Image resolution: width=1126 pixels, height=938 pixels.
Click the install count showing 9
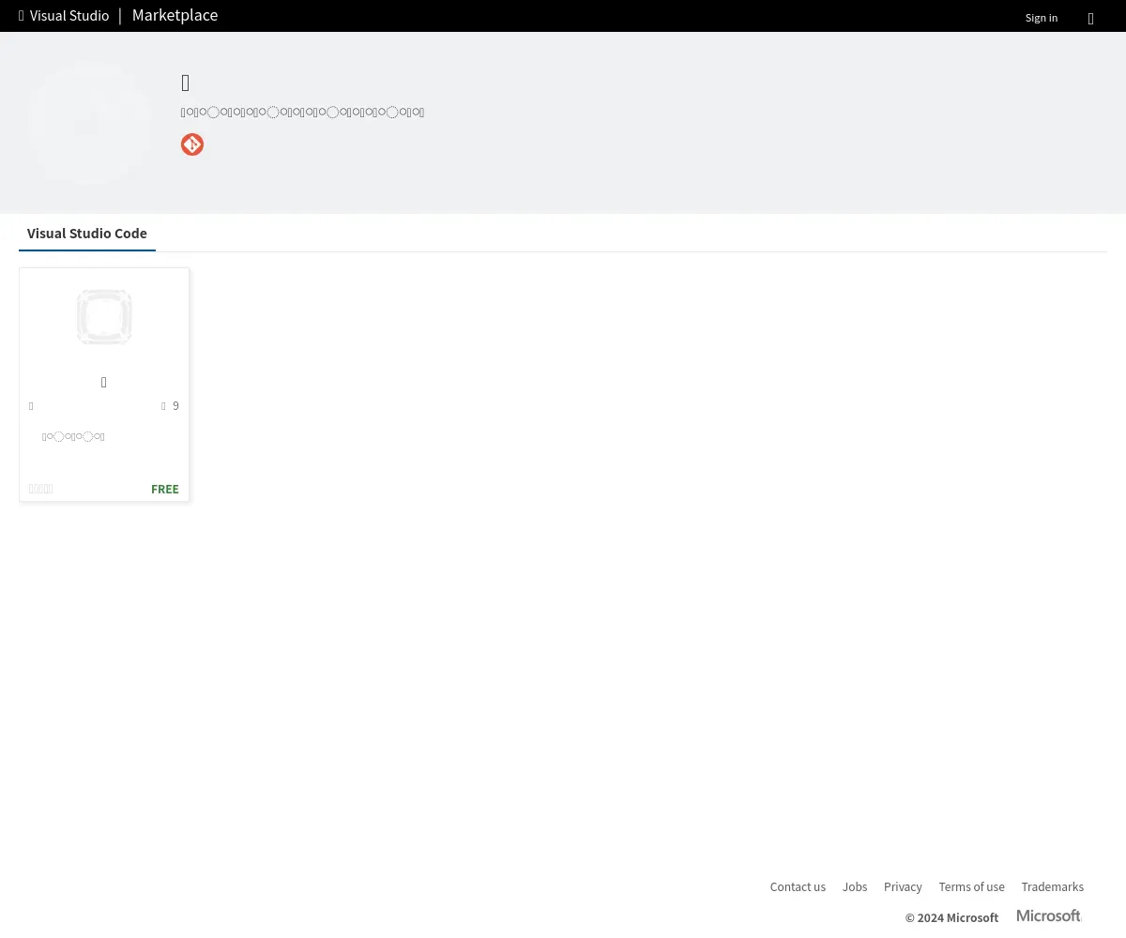tap(170, 406)
